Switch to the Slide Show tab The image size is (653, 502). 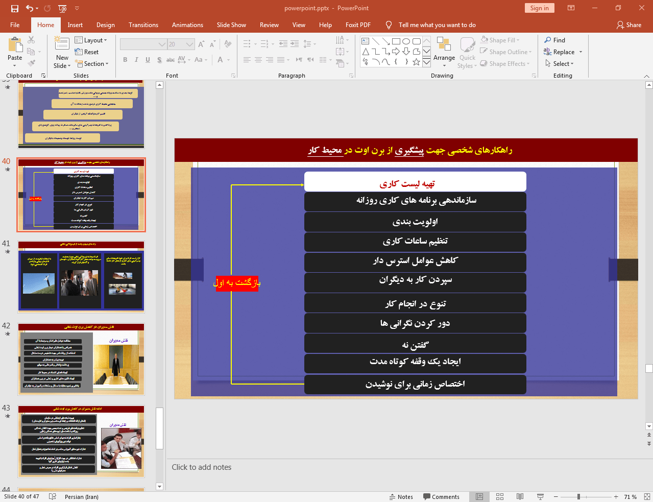point(231,25)
